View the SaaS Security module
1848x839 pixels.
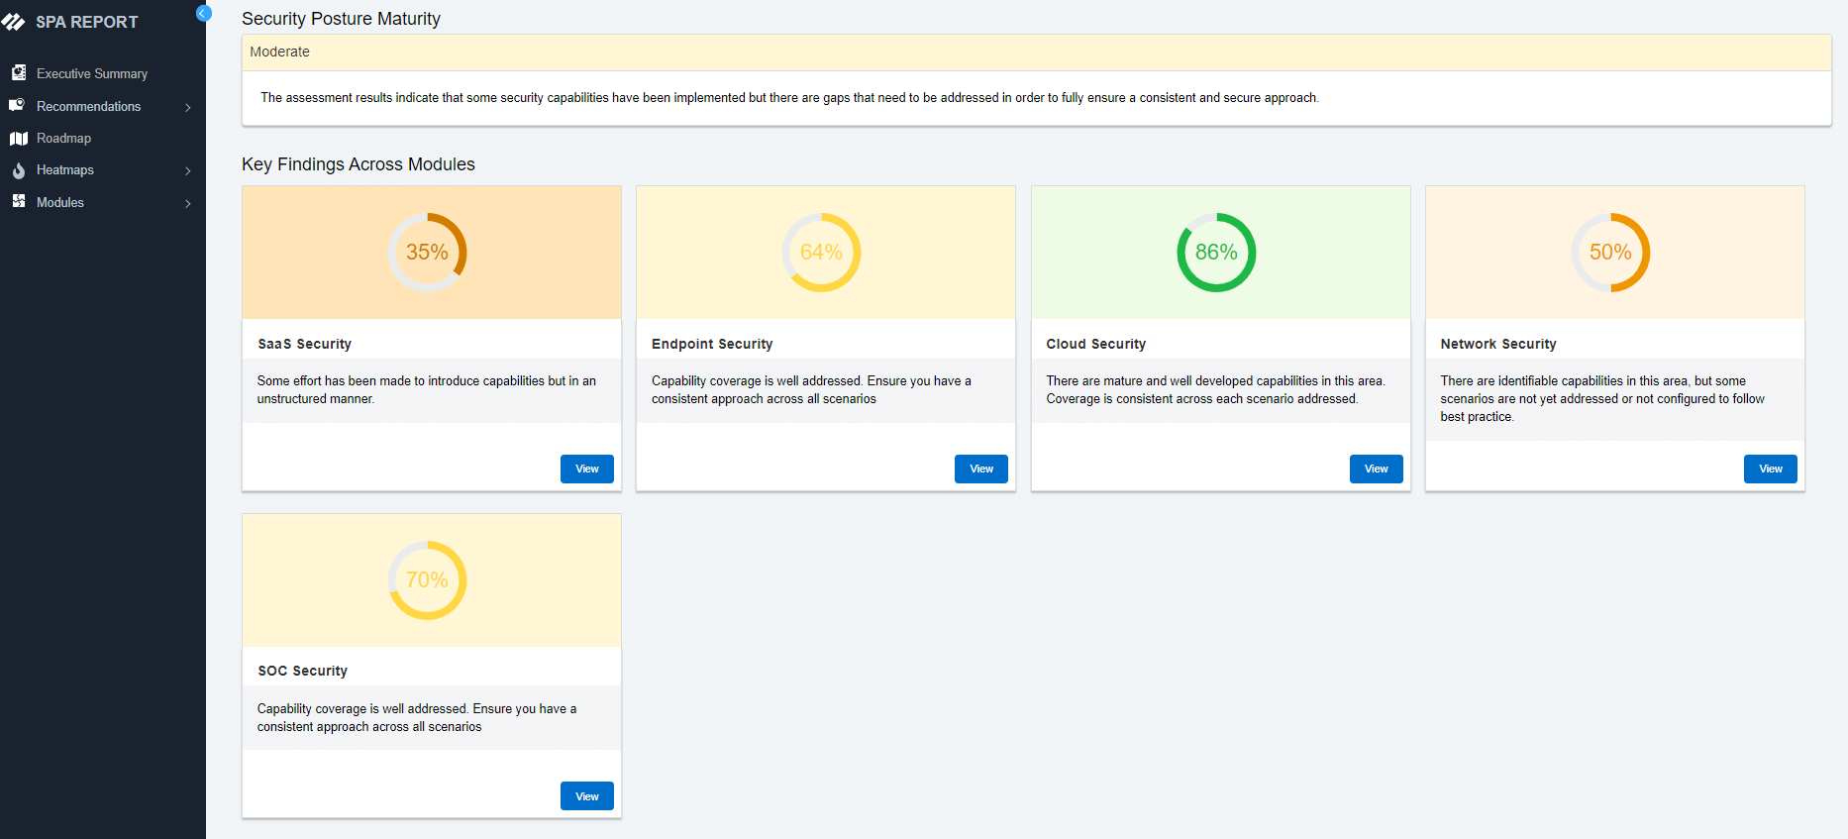(586, 469)
